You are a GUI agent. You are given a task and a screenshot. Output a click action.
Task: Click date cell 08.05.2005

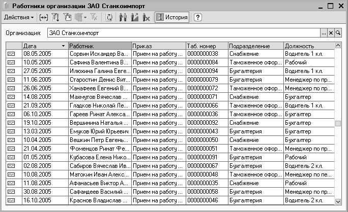pyautogui.click(x=45, y=54)
